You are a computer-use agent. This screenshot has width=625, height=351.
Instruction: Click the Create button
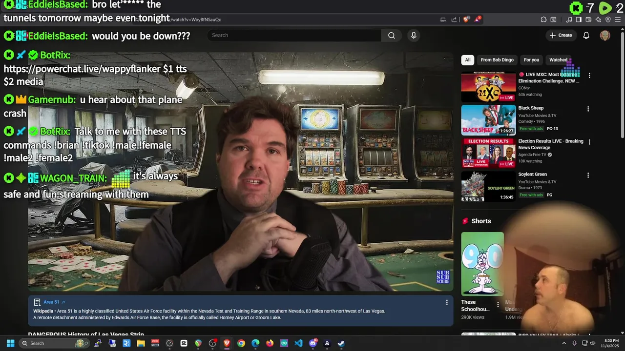tap(561, 35)
